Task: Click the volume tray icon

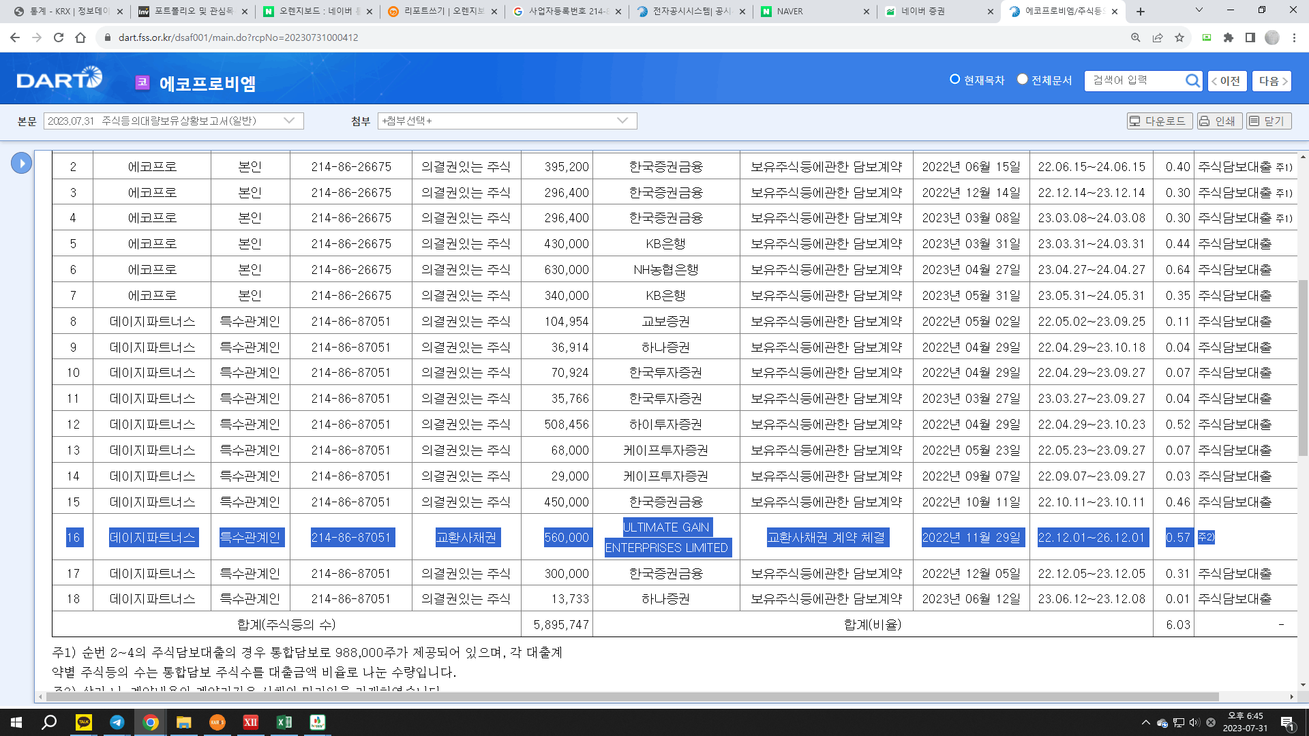Action: click(1194, 722)
